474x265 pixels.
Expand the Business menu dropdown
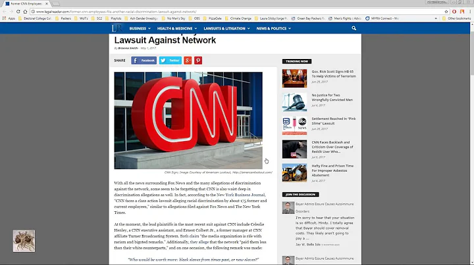click(x=140, y=28)
